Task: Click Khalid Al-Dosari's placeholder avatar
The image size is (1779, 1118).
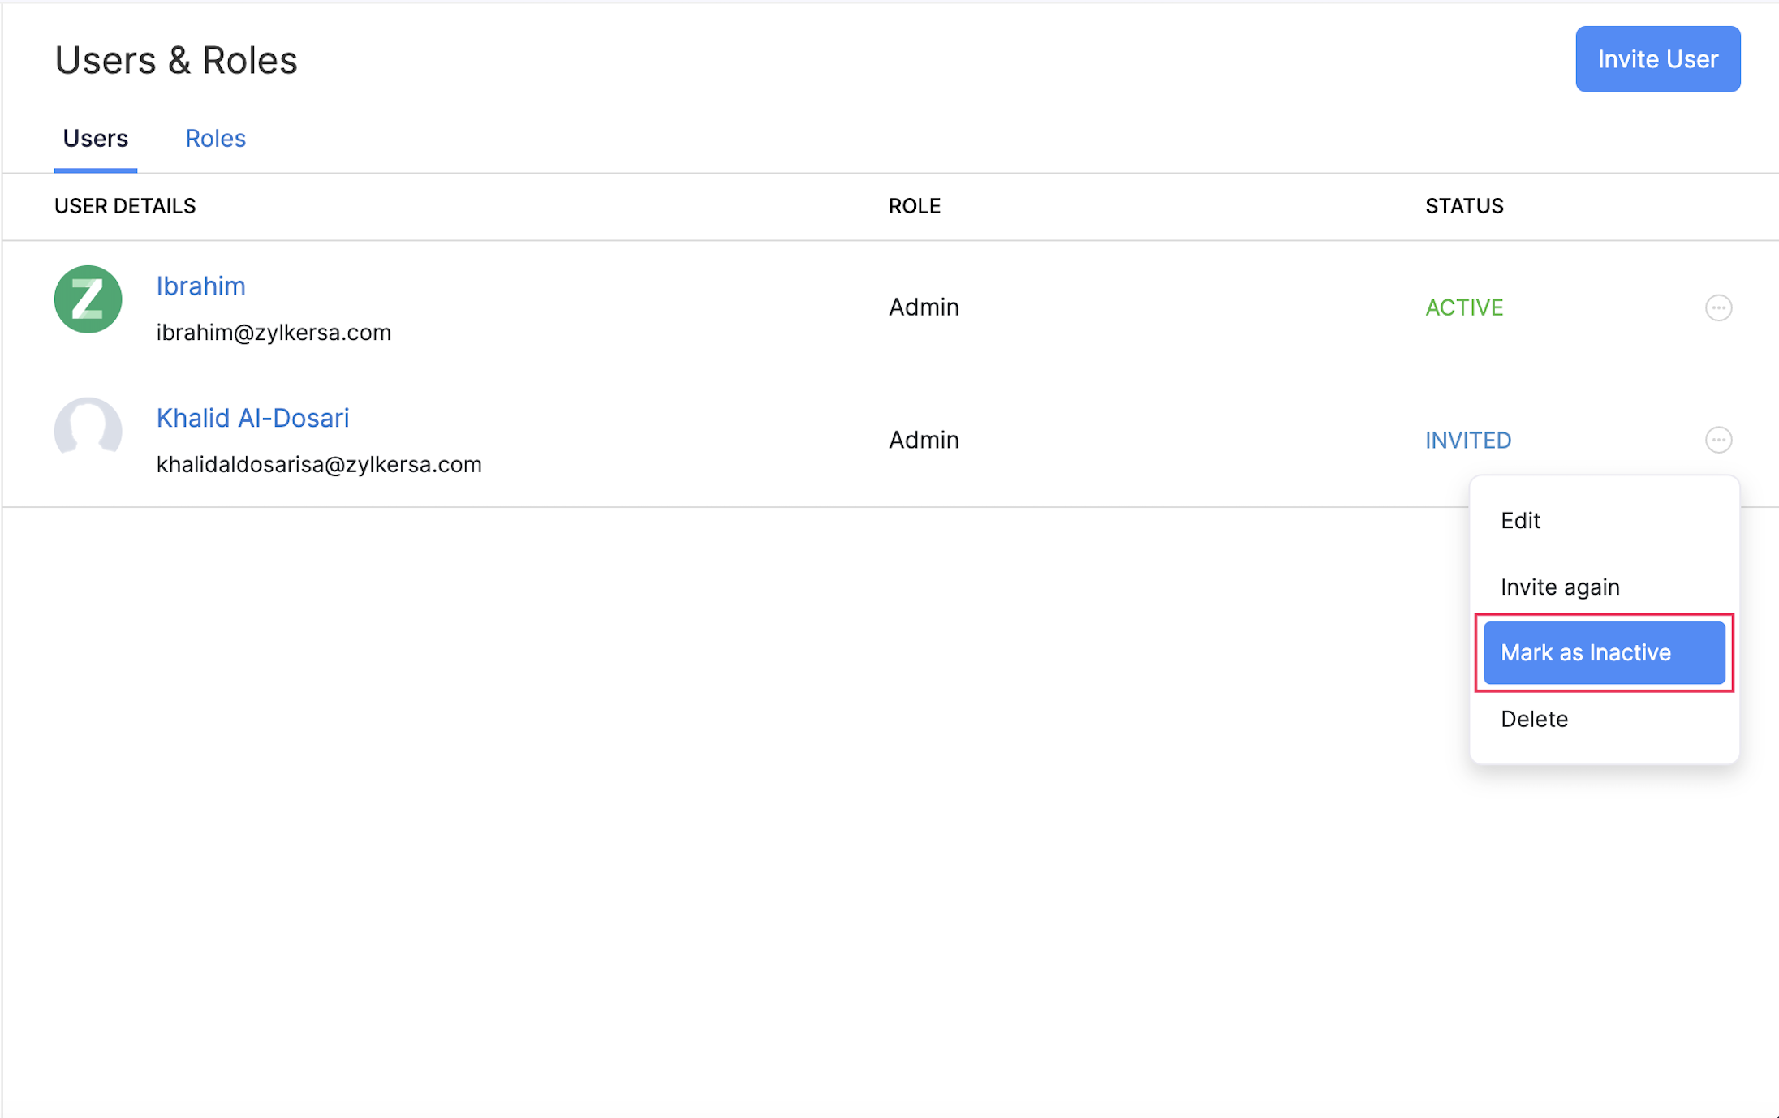Action: (87, 431)
